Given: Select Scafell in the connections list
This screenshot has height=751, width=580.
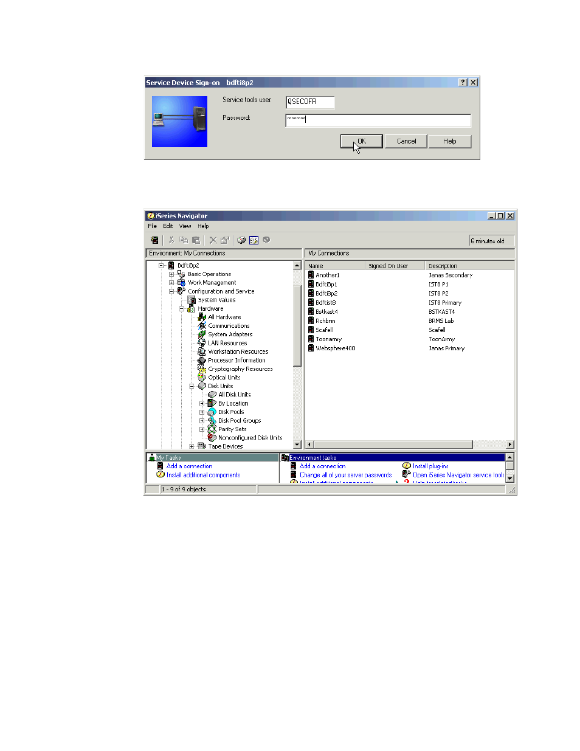Looking at the screenshot, I should 324,330.
